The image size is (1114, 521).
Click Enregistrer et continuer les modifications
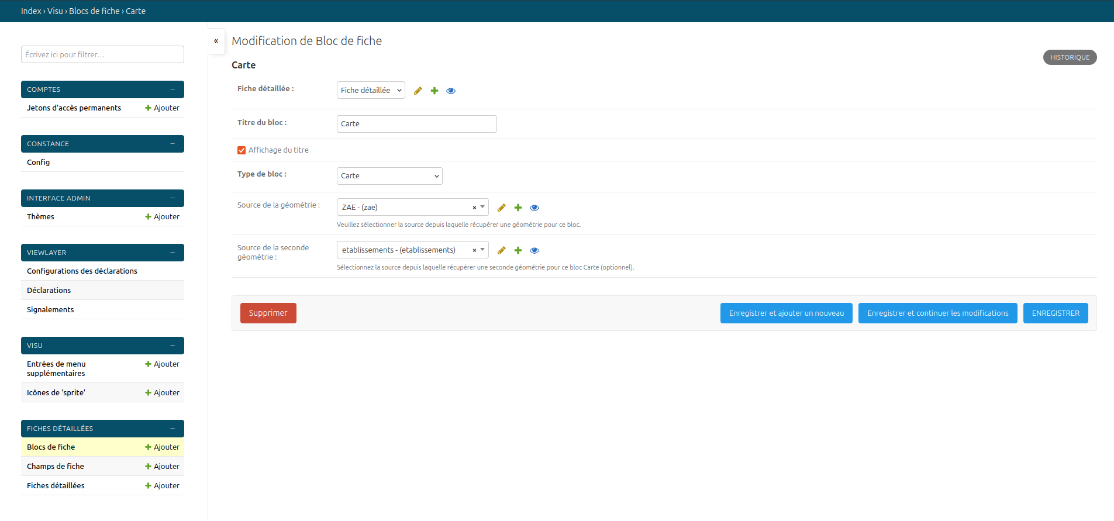(x=938, y=313)
